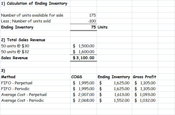Select the ending inventory value 1,552.00

pyautogui.click(x=114, y=100)
